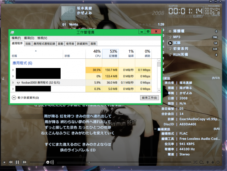Skip to the previous track
The width and height of the screenshot is (227, 171).
click(x=11, y=162)
